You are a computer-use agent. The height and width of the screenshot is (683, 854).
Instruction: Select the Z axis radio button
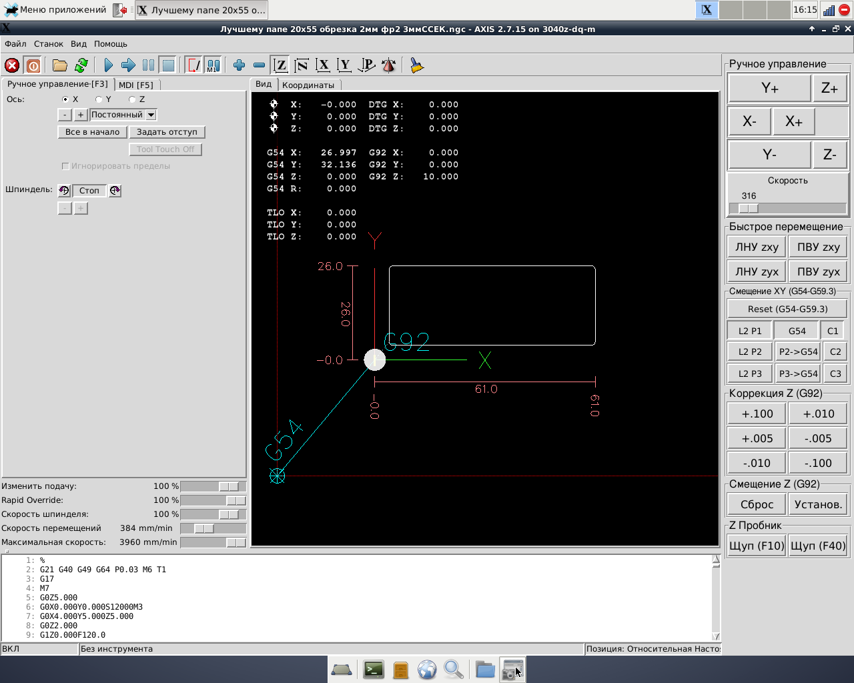click(132, 99)
